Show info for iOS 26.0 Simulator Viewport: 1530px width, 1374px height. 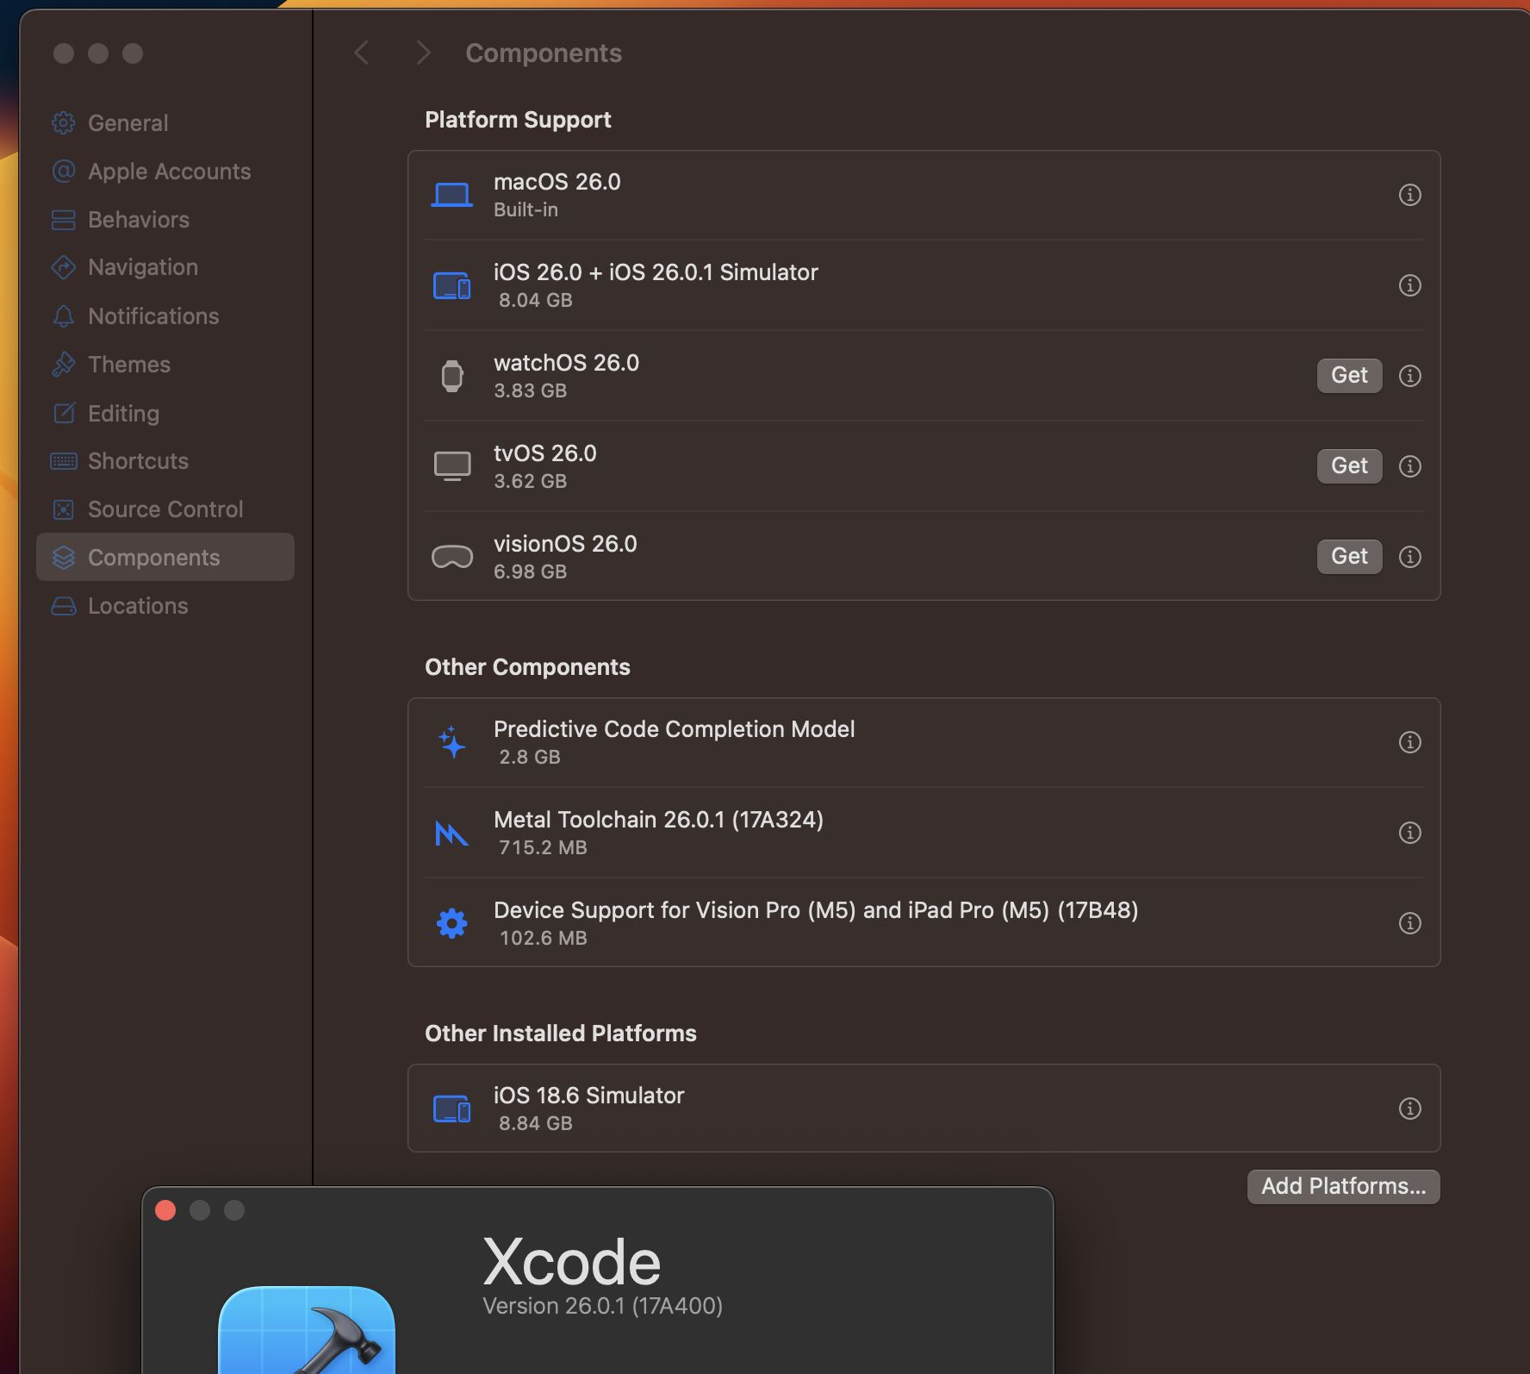(1409, 285)
